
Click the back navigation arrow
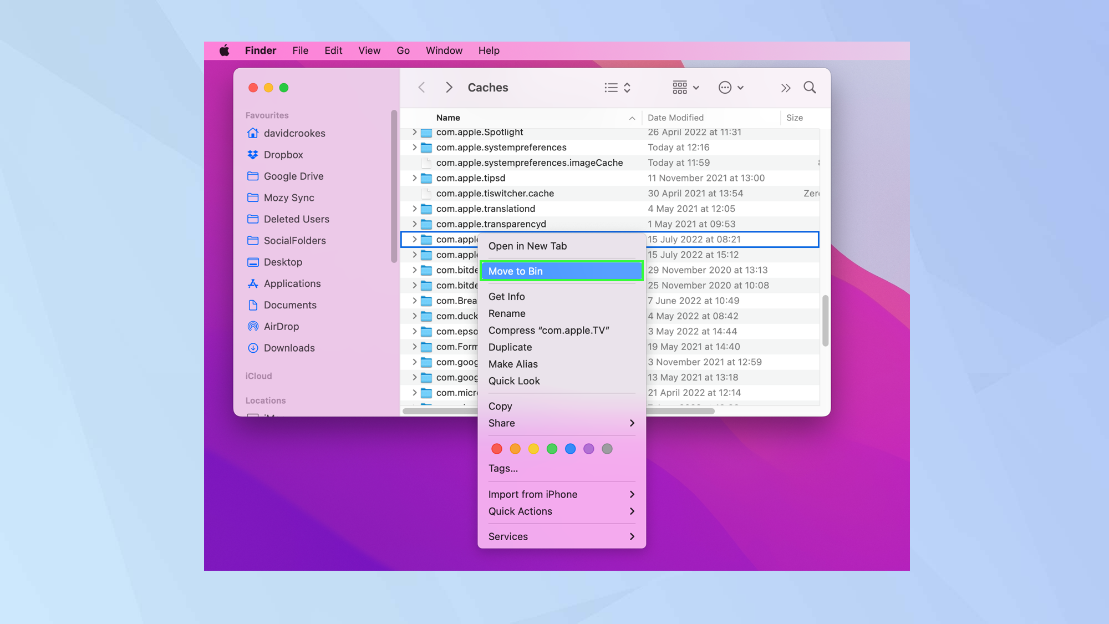point(421,87)
